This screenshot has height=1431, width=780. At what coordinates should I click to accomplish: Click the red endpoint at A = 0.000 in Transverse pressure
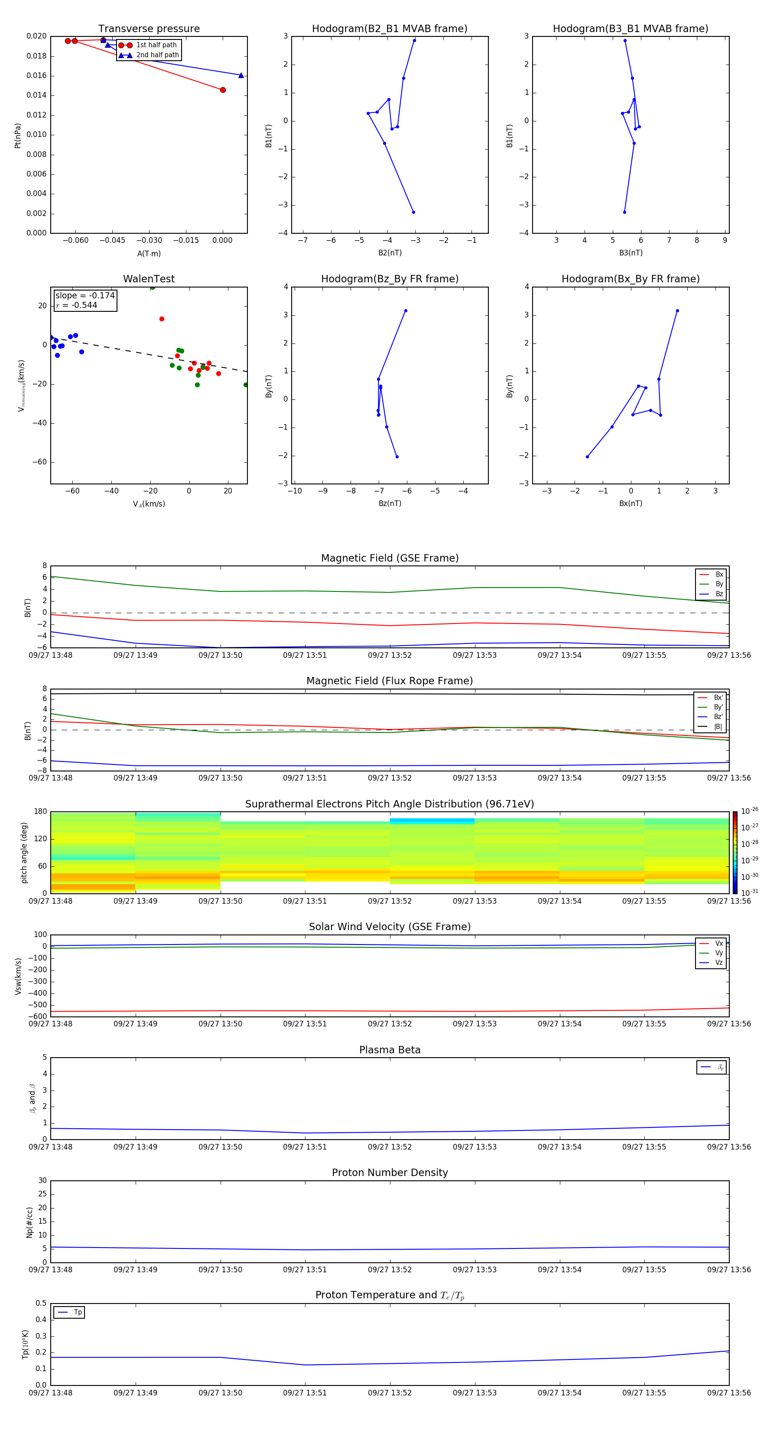(223, 90)
